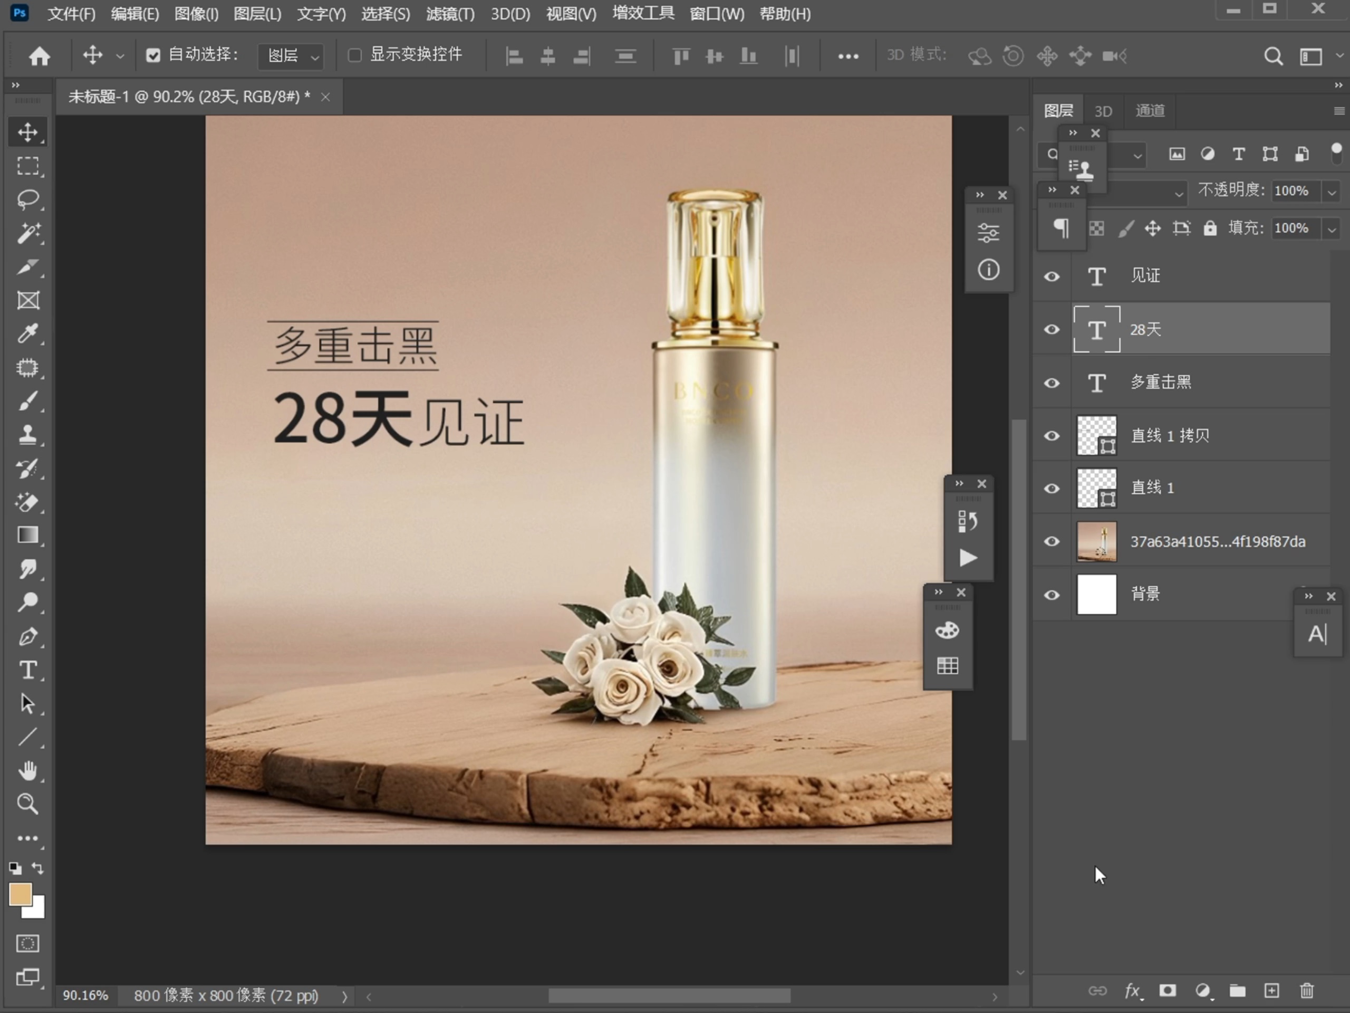Choose the Horizontal Type tool
The image size is (1350, 1013).
[27, 670]
